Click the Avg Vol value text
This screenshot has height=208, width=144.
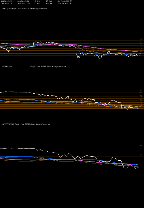click(65, 1)
